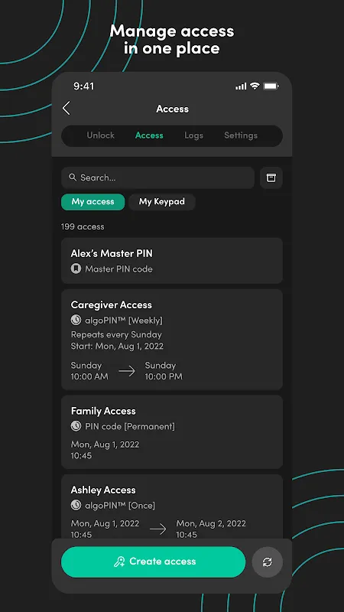Screen dimensions: 344x612
Task: Tap the back arrow icon
Action: click(67, 108)
